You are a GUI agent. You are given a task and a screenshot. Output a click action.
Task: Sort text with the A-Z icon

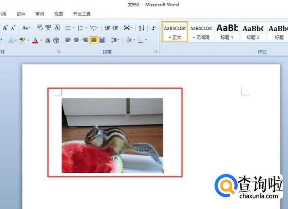[141, 28]
